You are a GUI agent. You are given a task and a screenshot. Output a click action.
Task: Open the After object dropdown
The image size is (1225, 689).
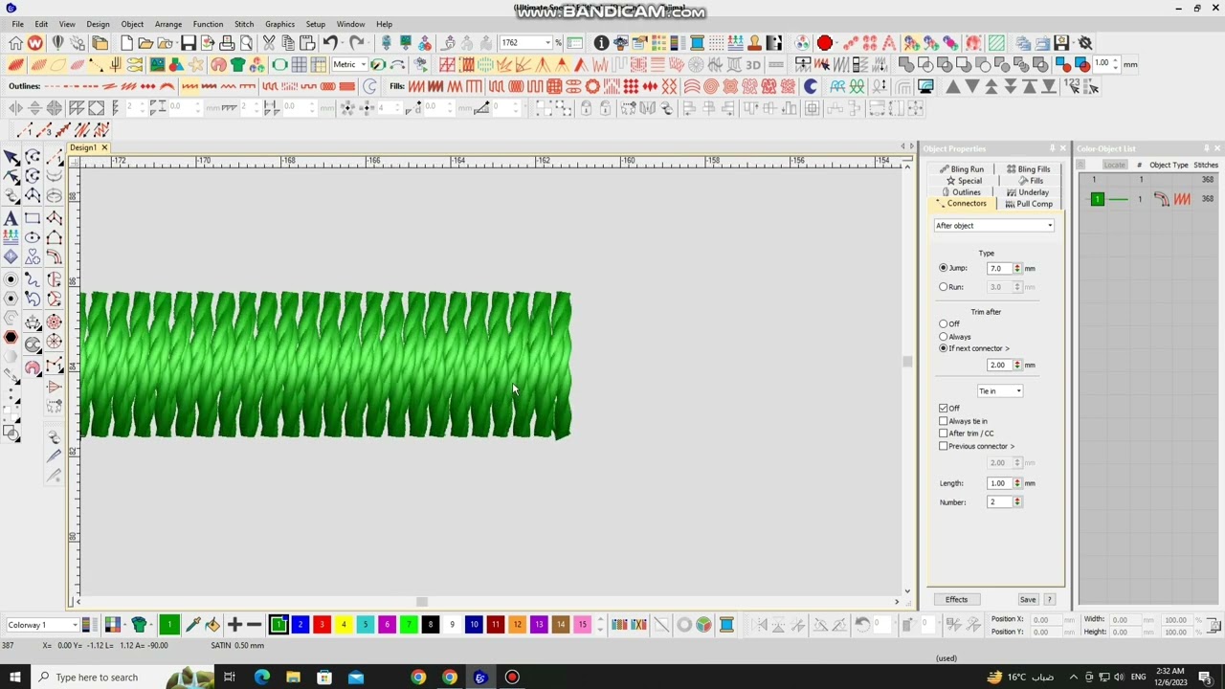click(994, 226)
